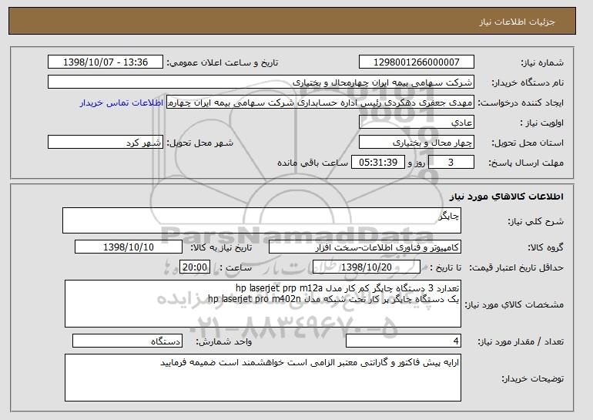Viewport: 593px width, 420px height.
Task: Click the شماره نیاز field 1298001266000007
Action: (x=417, y=62)
